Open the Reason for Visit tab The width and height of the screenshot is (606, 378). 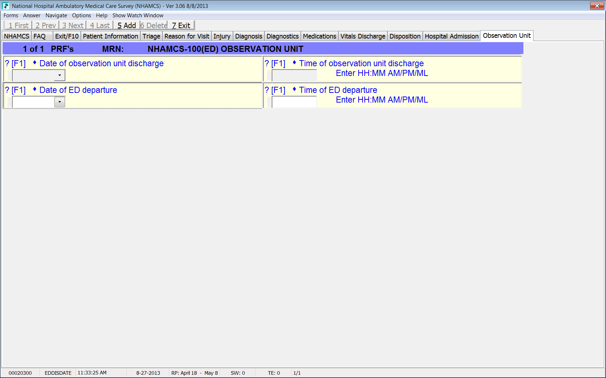(x=187, y=36)
